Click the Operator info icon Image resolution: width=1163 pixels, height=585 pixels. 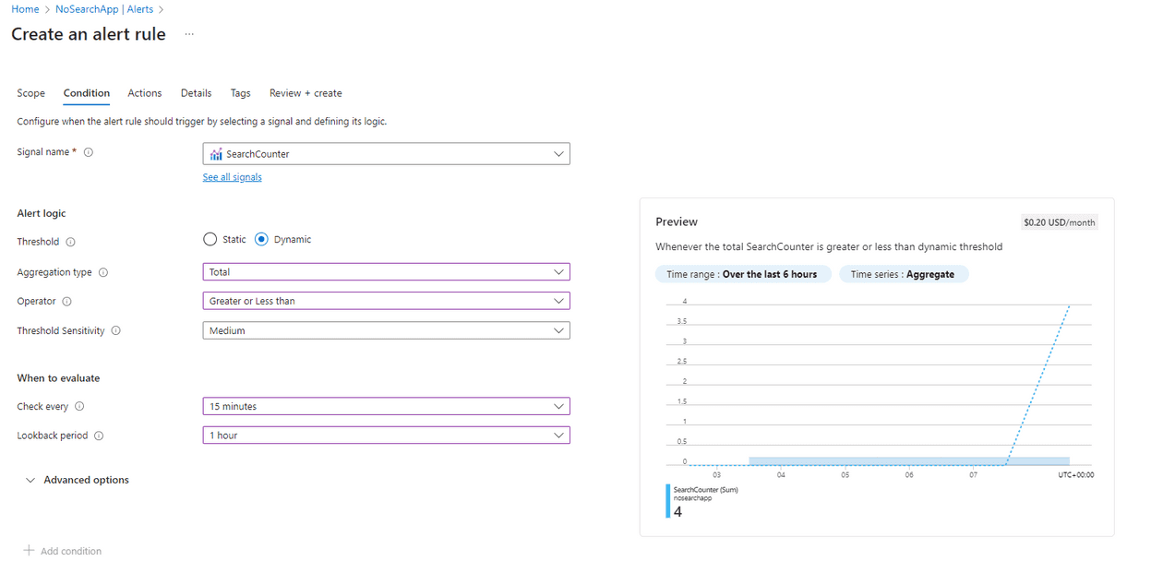[x=66, y=302]
